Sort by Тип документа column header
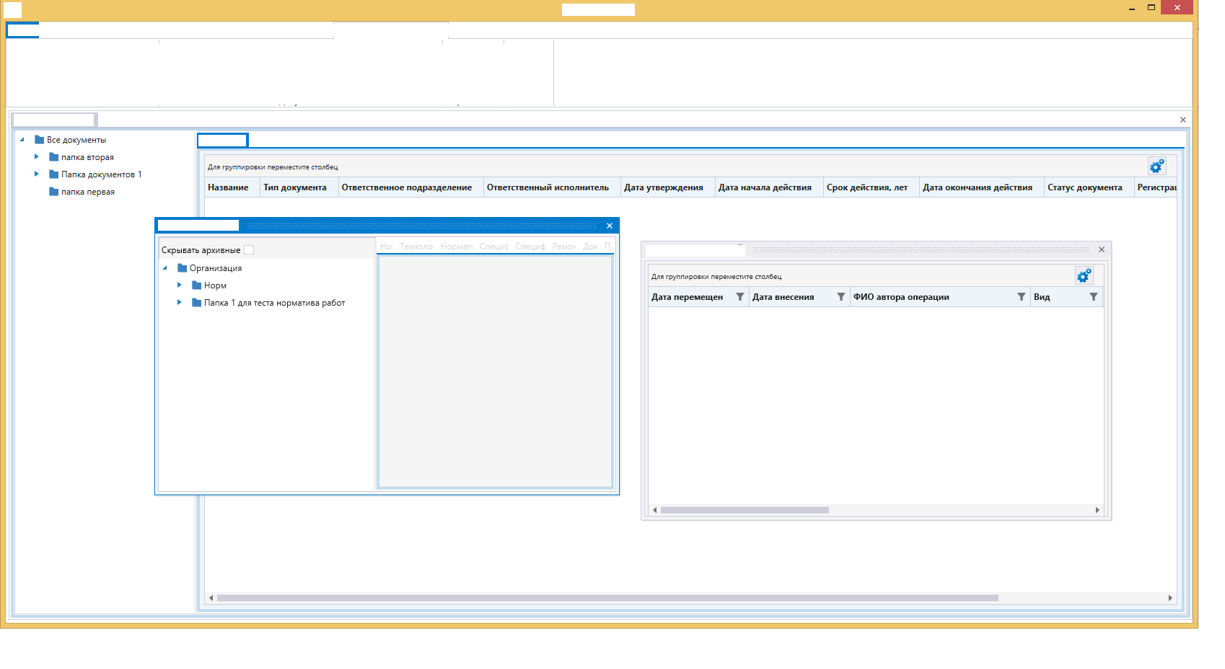Image resolution: width=1225 pixels, height=669 pixels. (x=294, y=187)
